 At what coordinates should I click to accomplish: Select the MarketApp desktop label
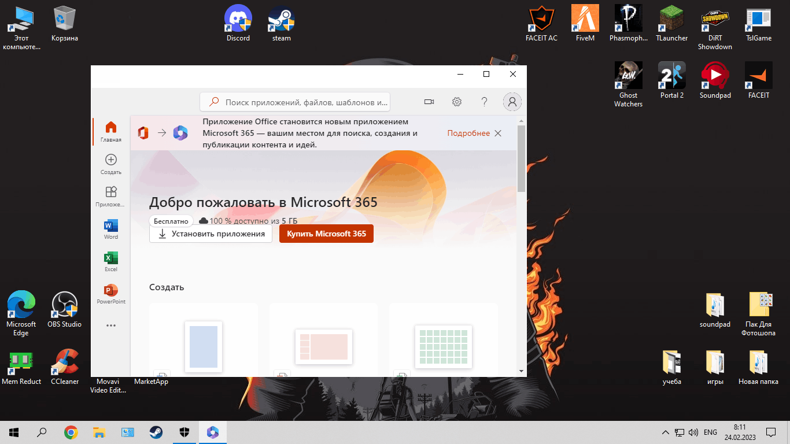[x=152, y=382]
